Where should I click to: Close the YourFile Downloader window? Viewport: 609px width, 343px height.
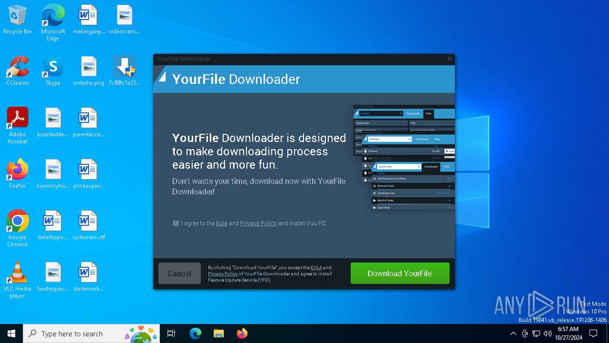click(449, 59)
